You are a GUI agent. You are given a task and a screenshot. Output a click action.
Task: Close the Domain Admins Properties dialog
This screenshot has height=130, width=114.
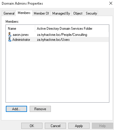pyautogui.click(x=111, y=3)
